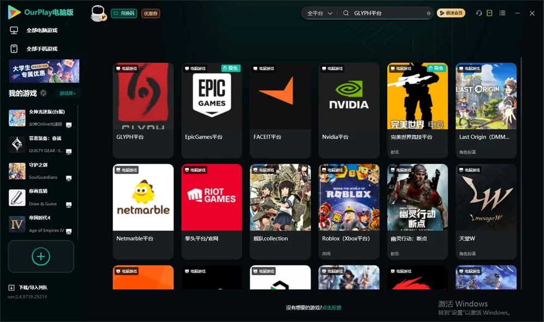Open the list menu icon in title bar
544x322 pixels.
(x=502, y=13)
